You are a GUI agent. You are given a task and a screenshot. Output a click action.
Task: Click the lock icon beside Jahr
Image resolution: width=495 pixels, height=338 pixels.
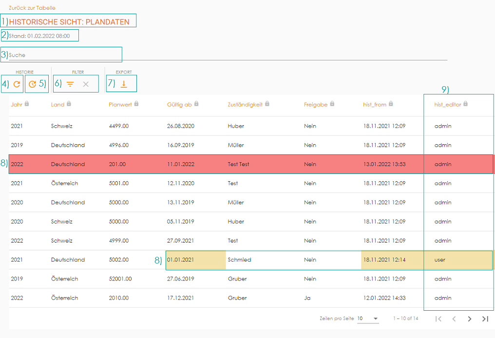point(27,104)
